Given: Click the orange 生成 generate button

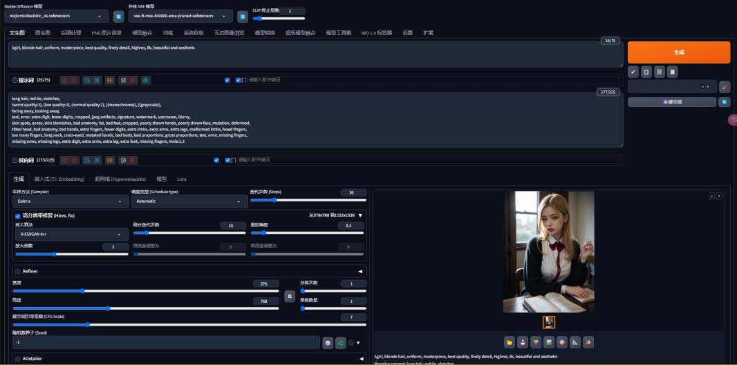Looking at the screenshot, I should [x=678, y=52].
